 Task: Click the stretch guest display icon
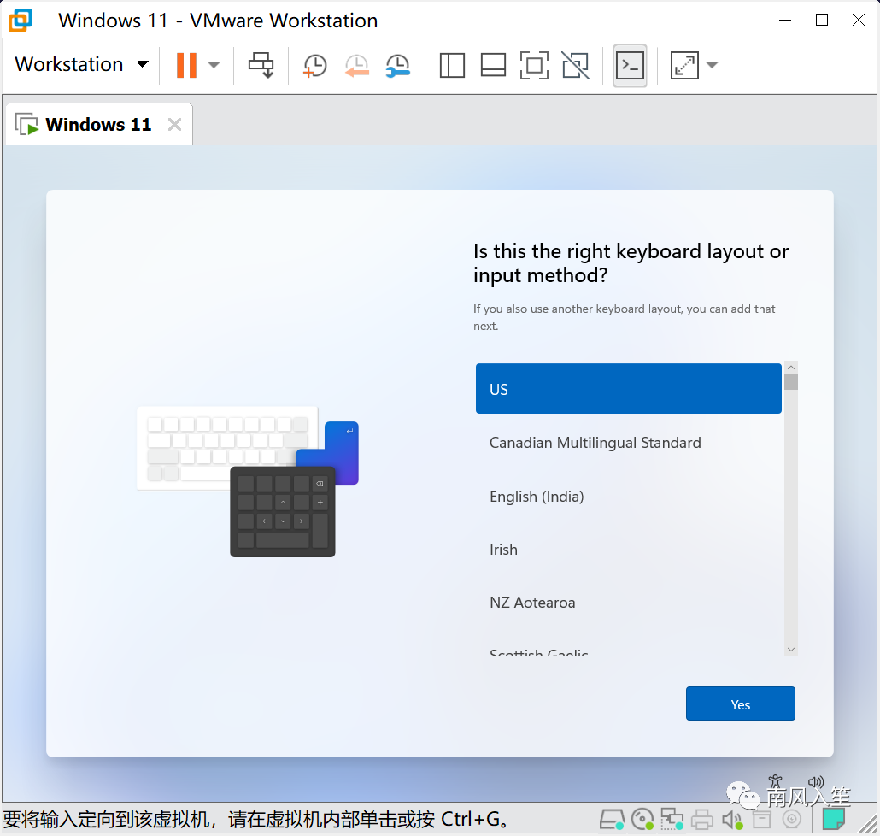(x=684, y=65)
